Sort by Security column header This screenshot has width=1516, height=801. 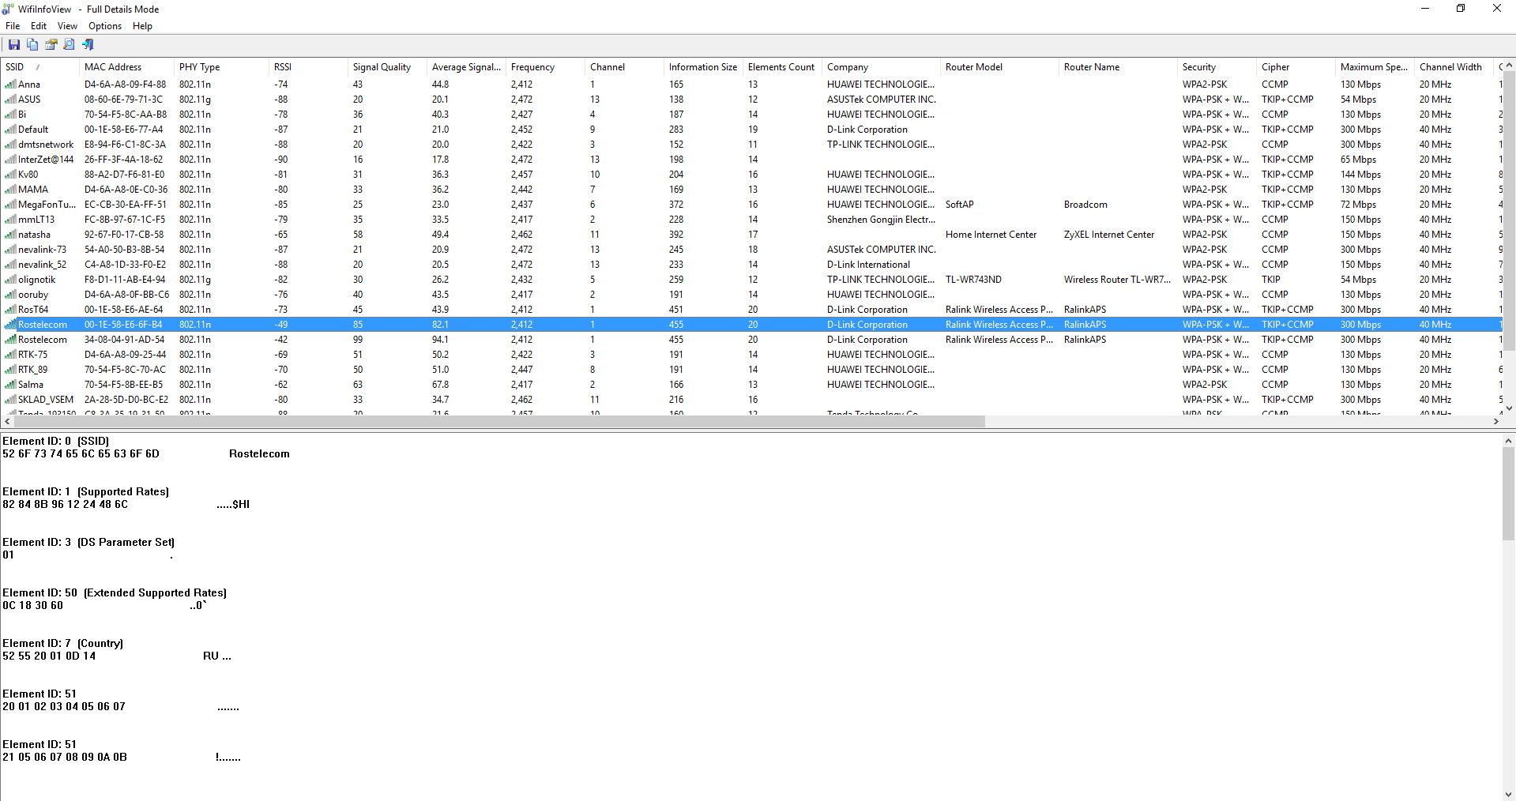pos(1217,67)
